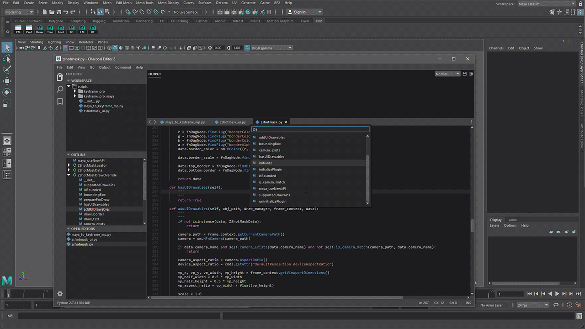Collapse the ZShotMaskDrawOverride outline node
Image resolution: width=585 pixels, height=329 pixels.
coord(69,175)
